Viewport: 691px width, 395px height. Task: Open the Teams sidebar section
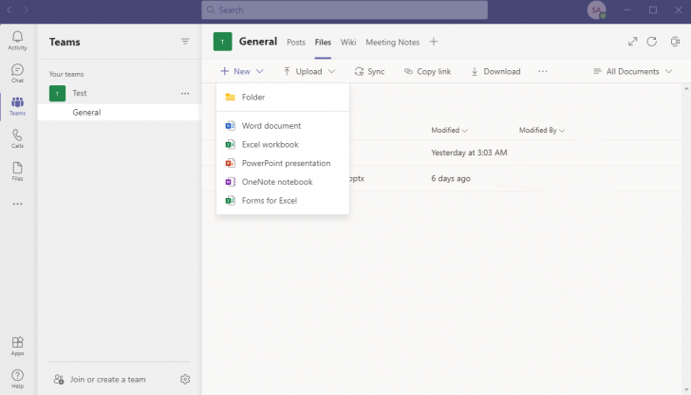pos(18,106)
